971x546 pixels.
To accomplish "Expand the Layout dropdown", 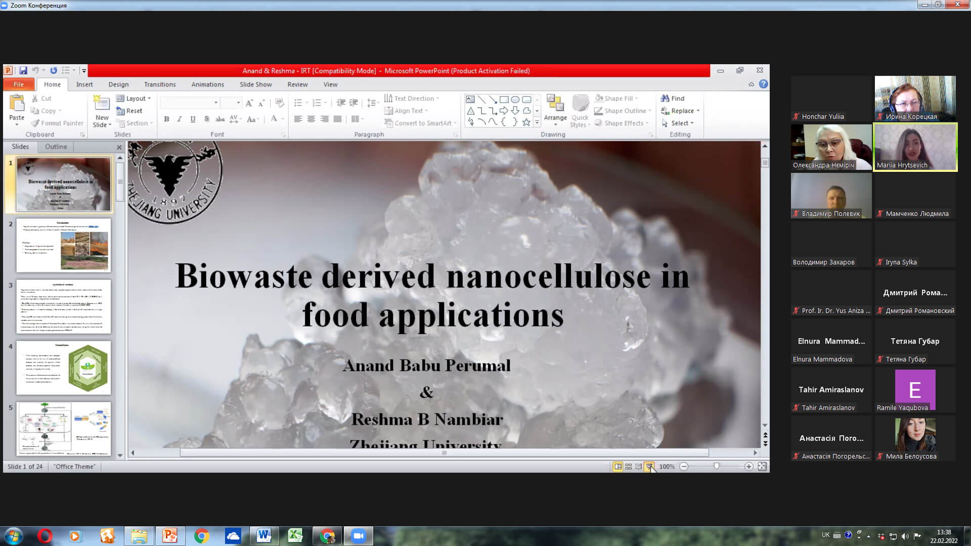I will [134, 99].
